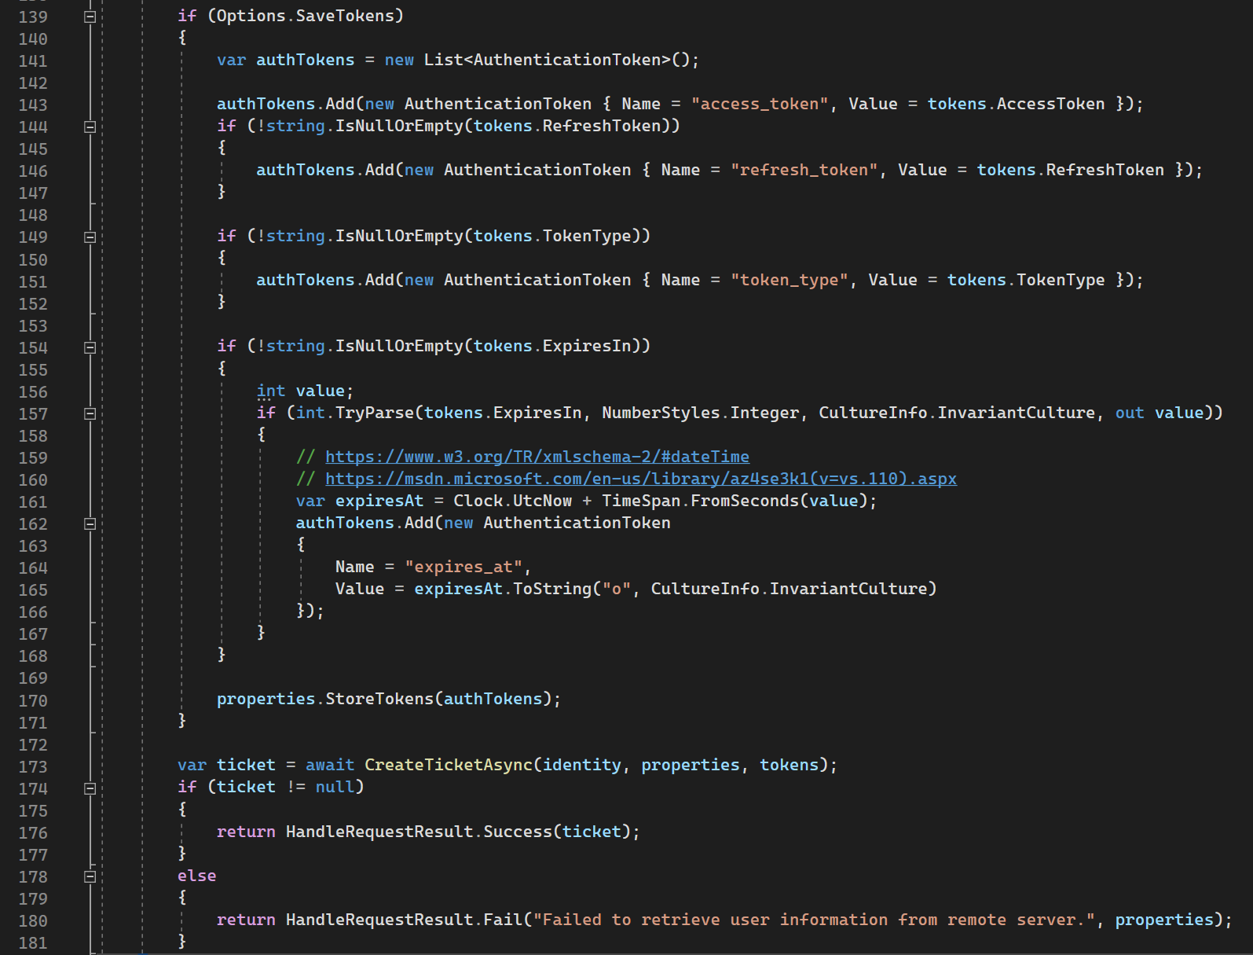
Task: Click the Fail method on line 180
Action: [x=503, y=920]
